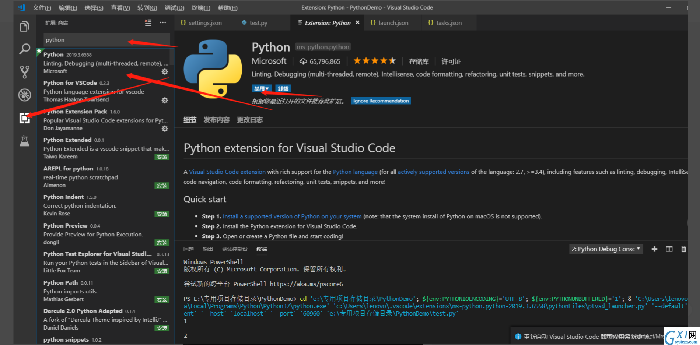
Task: Click the VS Code logo icon
Action: (21, 7)
